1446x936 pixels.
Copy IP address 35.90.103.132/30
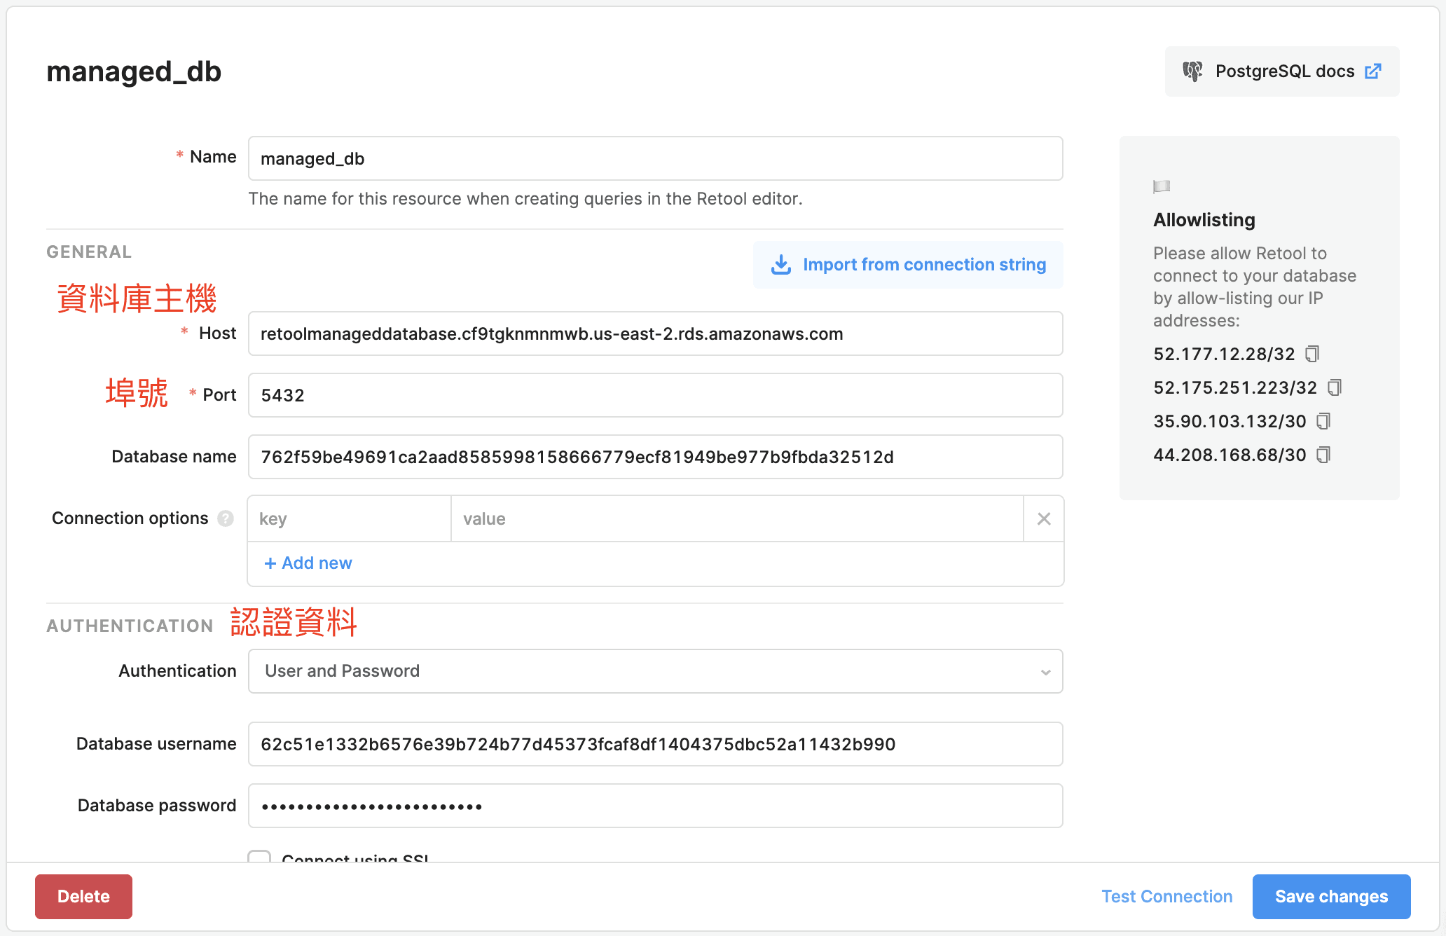pos(1323,421)
